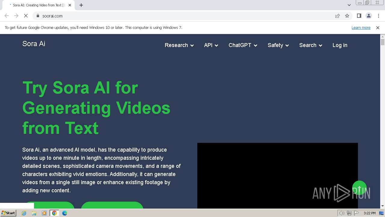Dismiss the Chrome update notification bar

tap(378, 28)
